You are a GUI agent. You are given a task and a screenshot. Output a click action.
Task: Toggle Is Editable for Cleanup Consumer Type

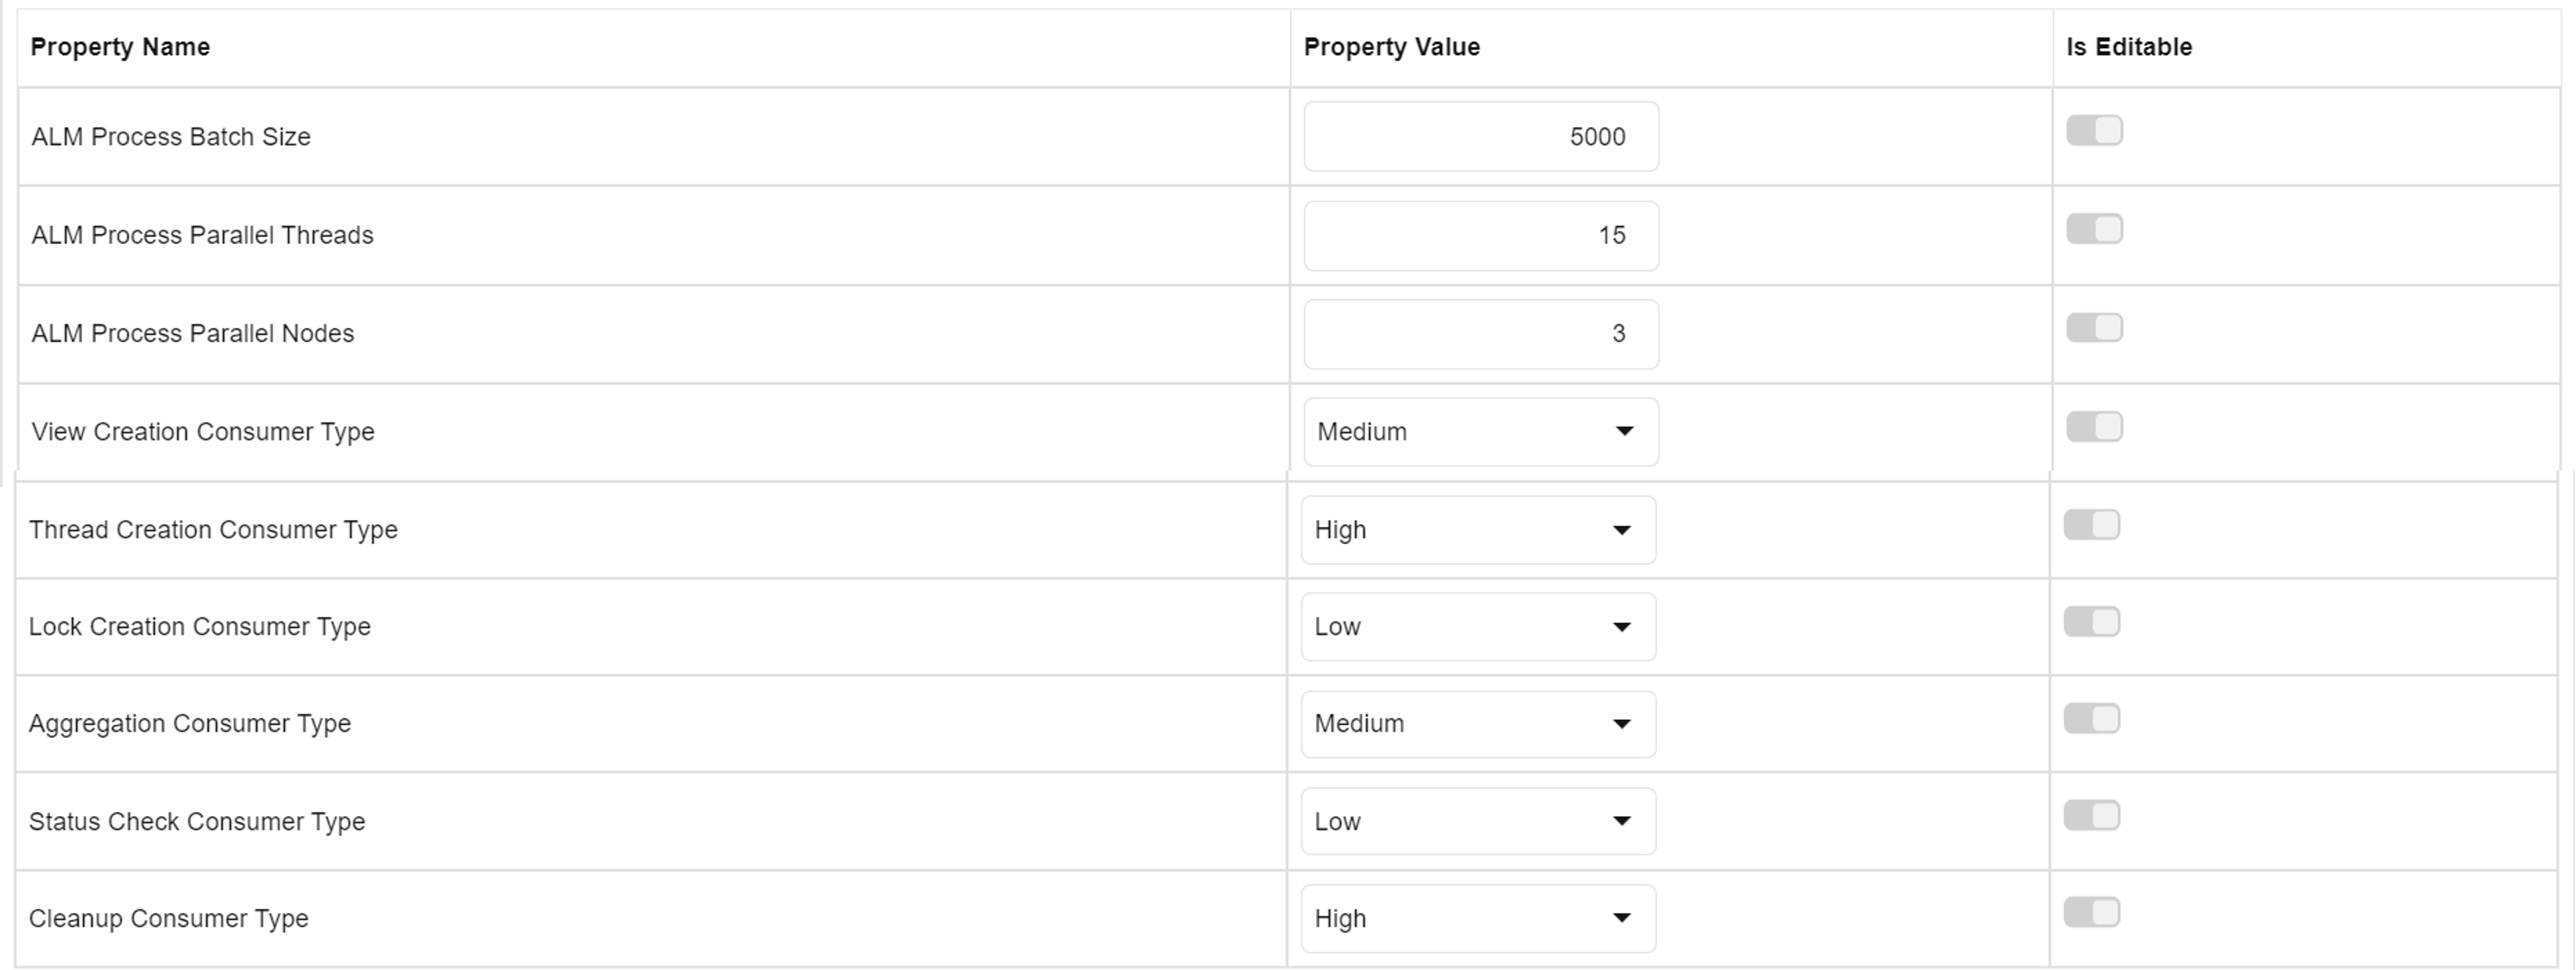[2091, 913]
